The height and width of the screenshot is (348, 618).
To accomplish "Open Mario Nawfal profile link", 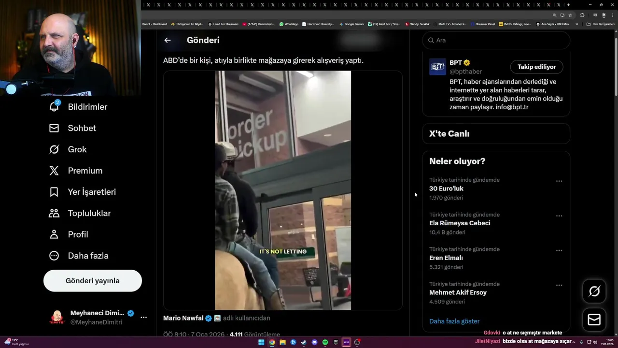I will click(x=183, y=318).
